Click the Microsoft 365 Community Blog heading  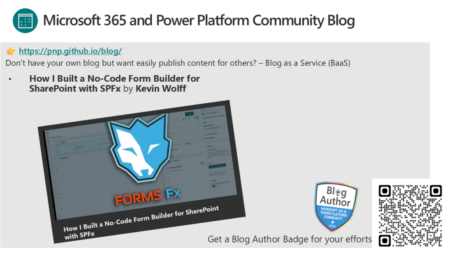(x=199, y=21)
